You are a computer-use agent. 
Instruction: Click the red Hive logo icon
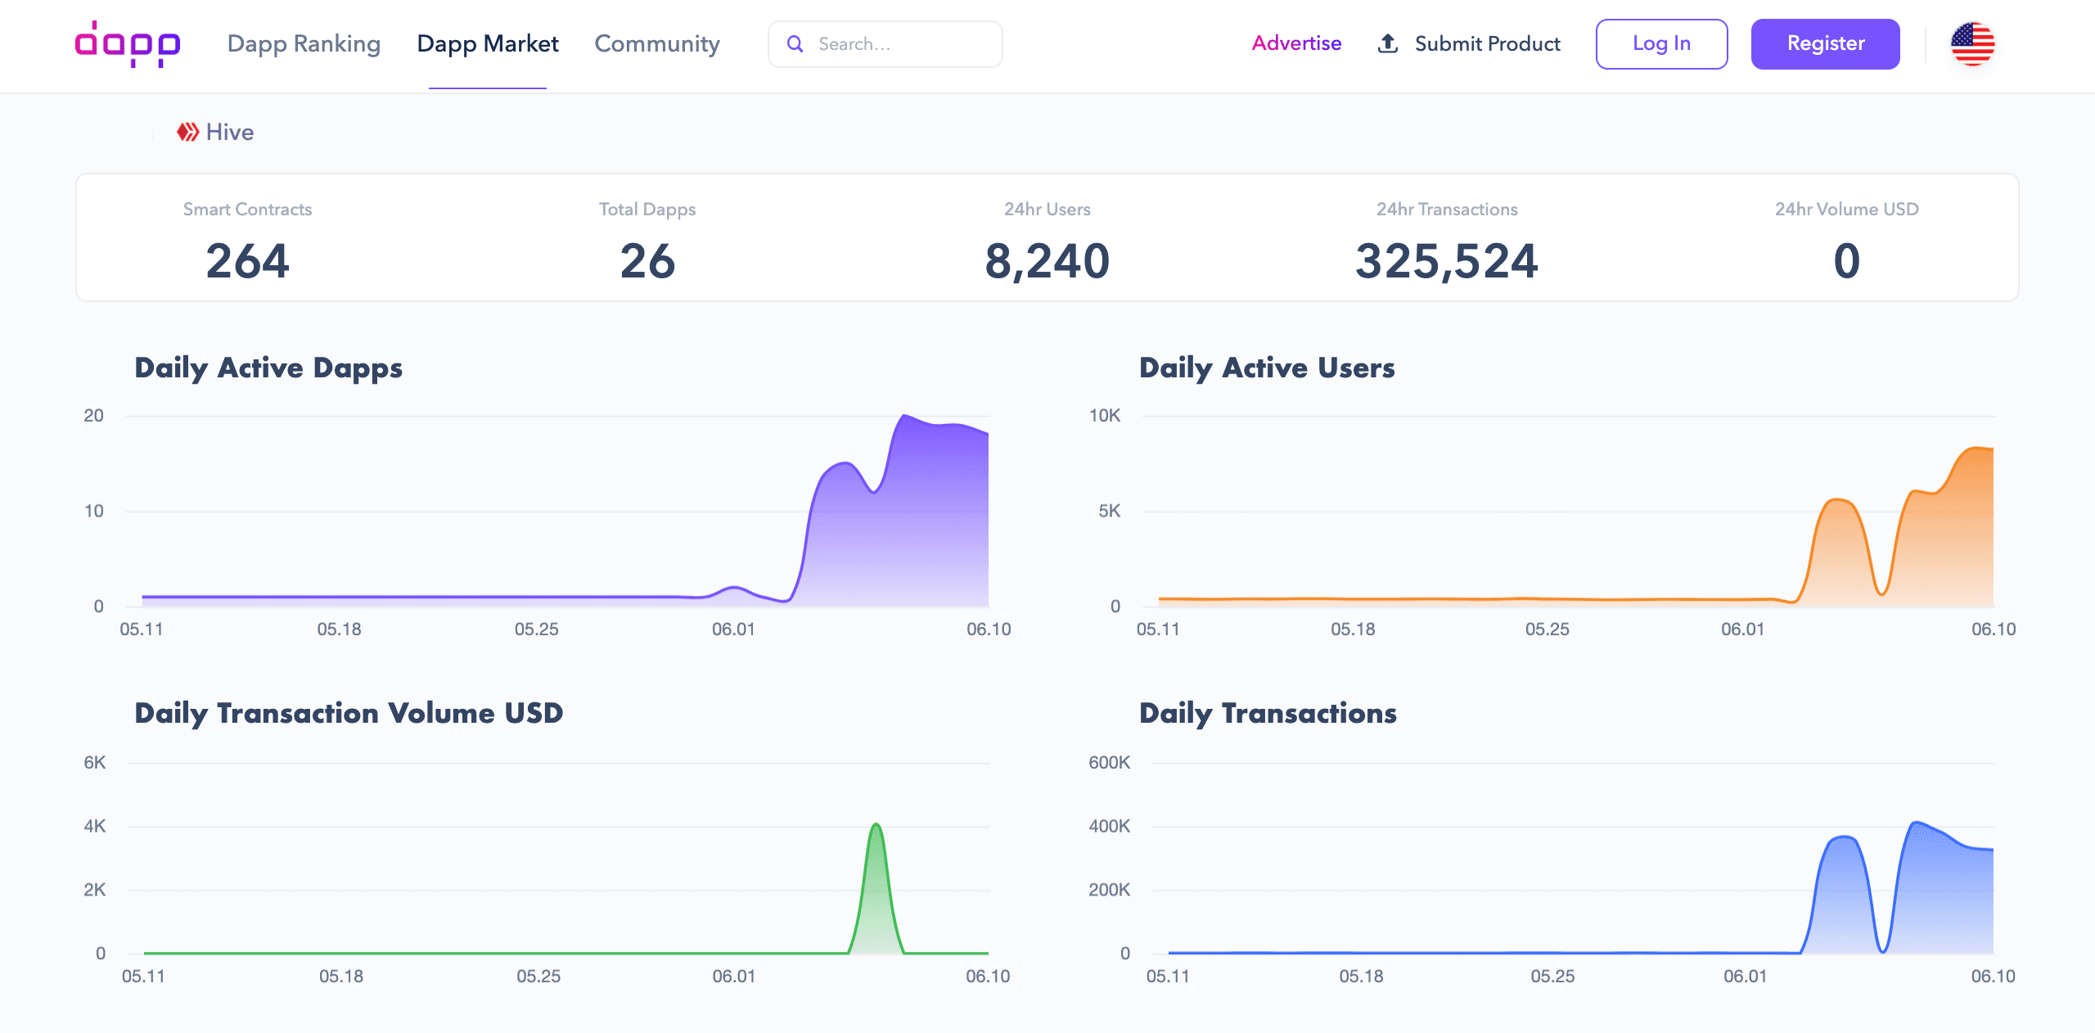pos(187,132)
